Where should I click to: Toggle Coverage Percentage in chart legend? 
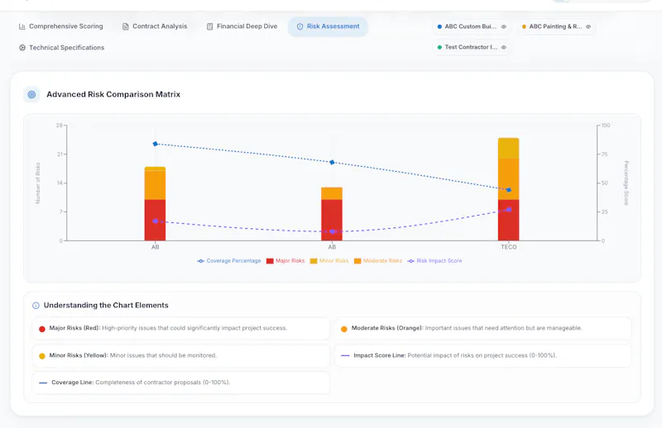coord(229,261)
